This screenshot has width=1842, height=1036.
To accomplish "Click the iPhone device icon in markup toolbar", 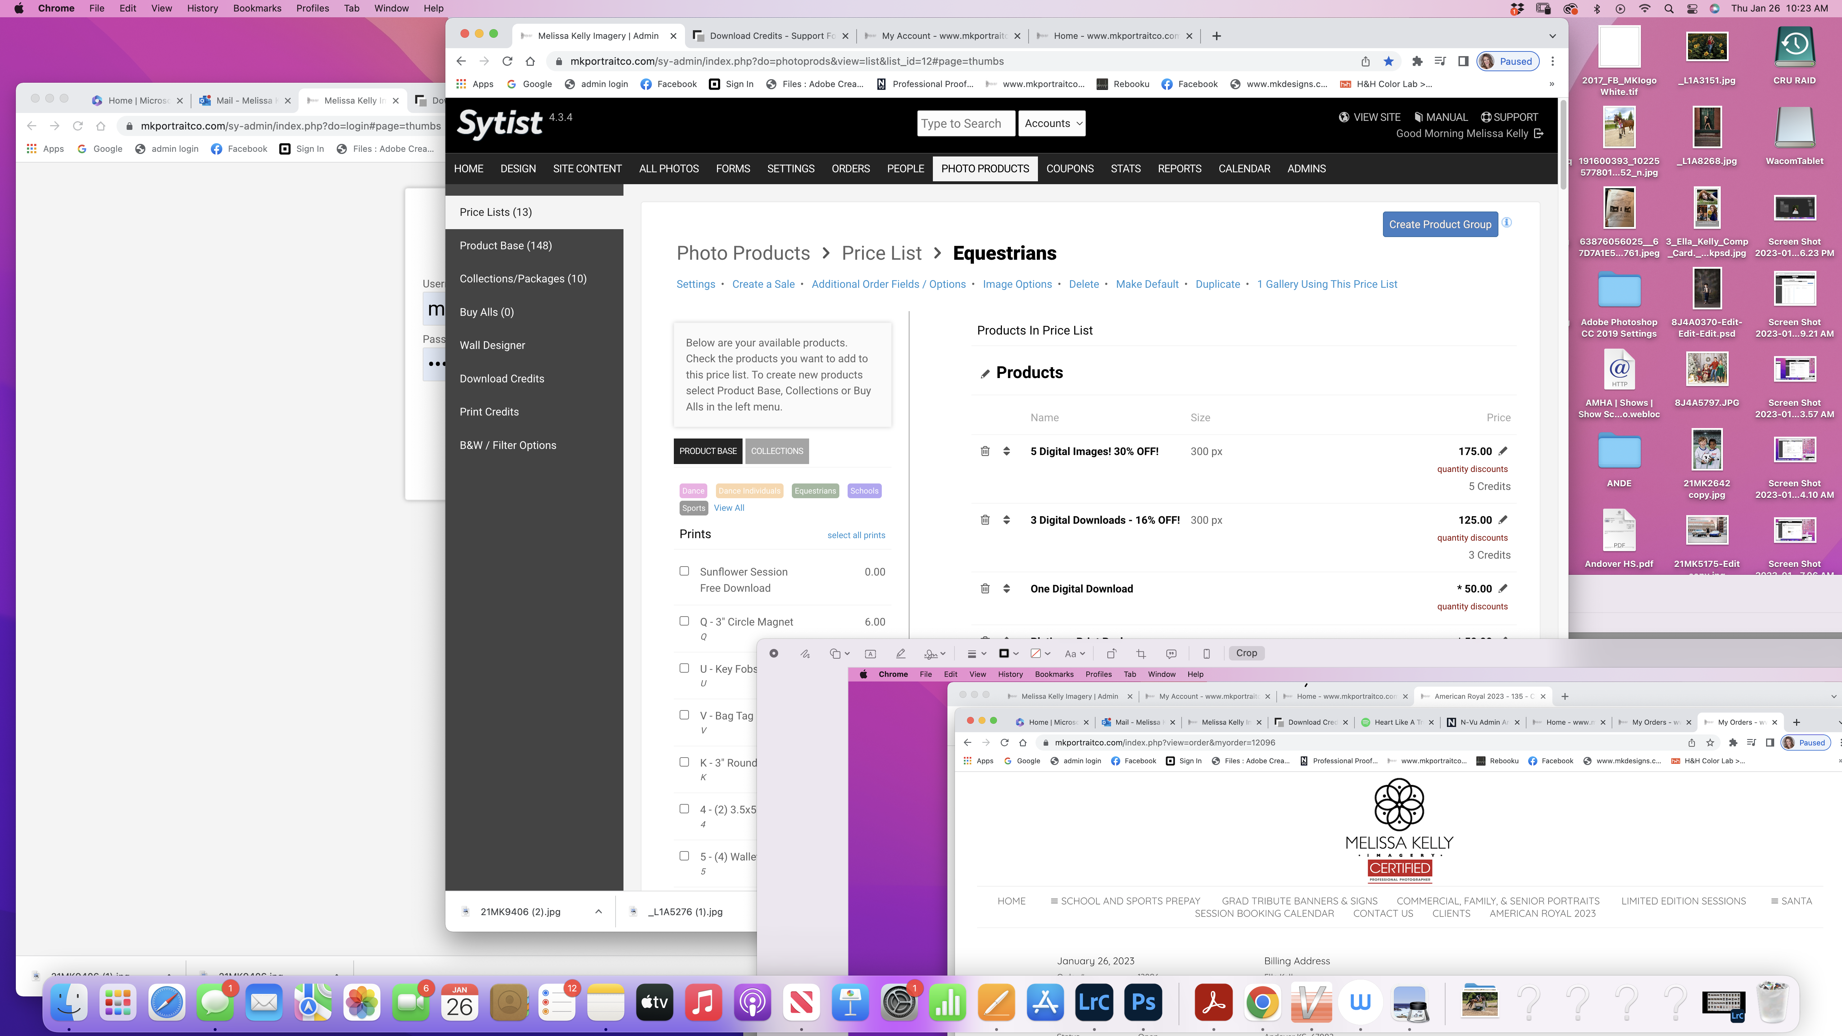I will tap(1206, 654).
